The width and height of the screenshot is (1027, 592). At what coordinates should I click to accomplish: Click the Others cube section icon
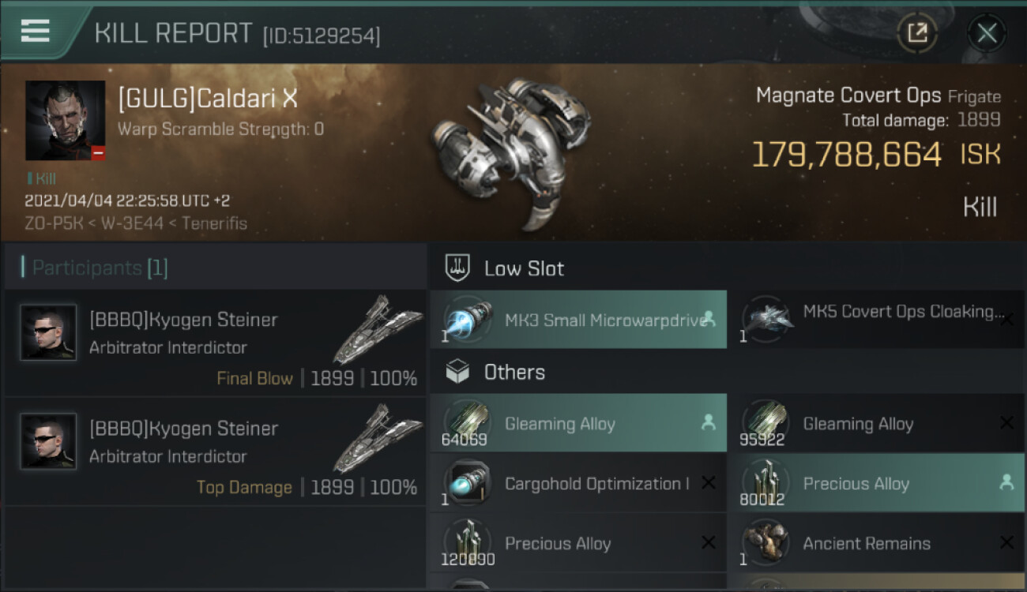(457, 373)
